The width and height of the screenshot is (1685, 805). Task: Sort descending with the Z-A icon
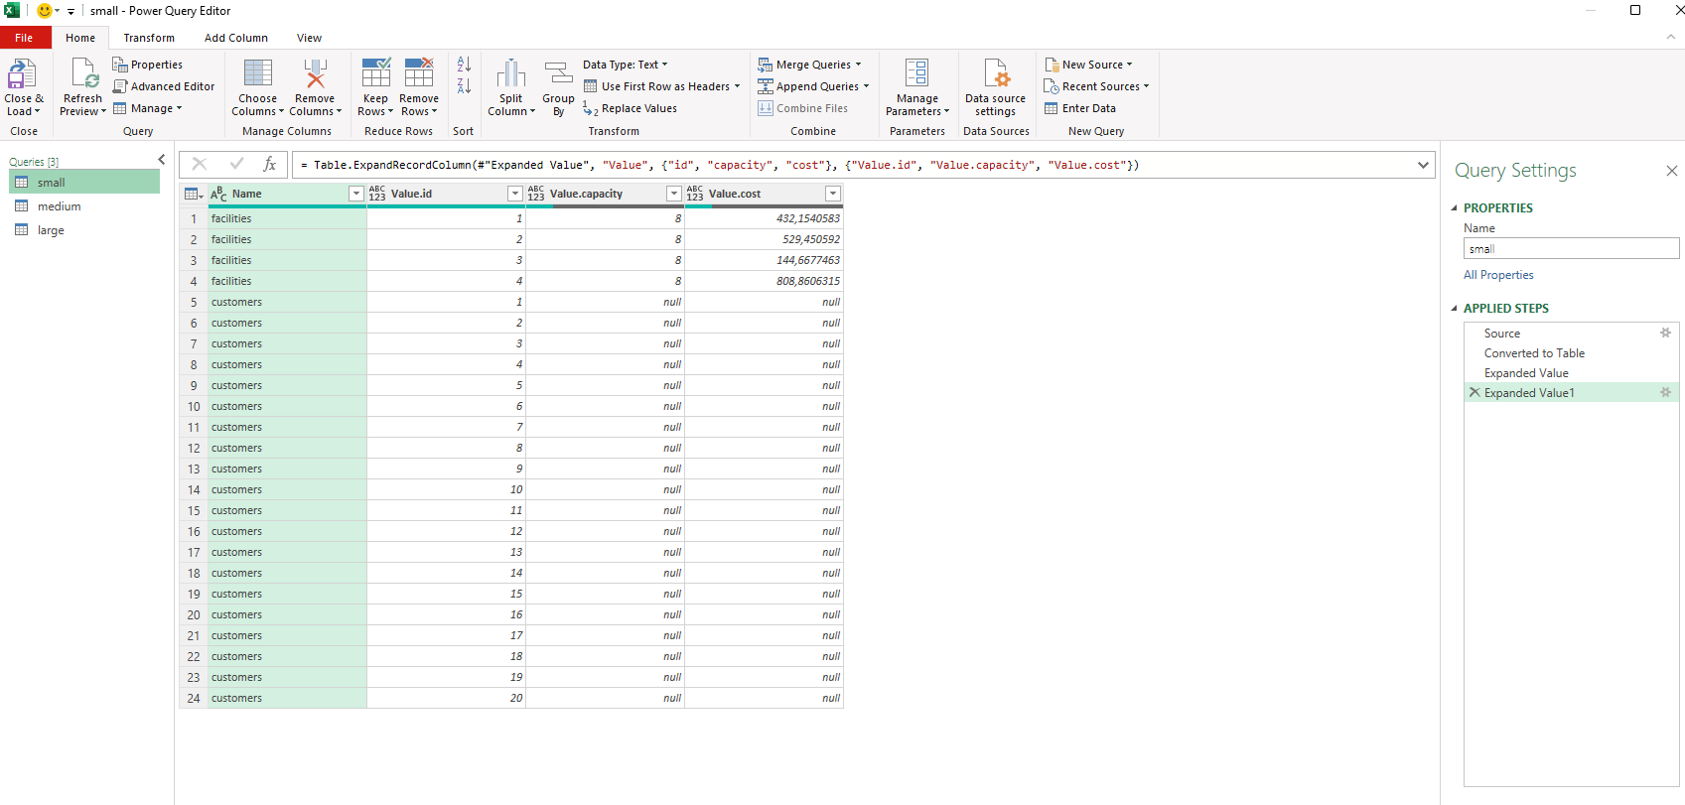(464, 86)
